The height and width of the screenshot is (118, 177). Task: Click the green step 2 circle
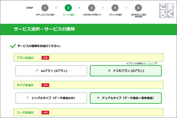click(x=68, y=8)
